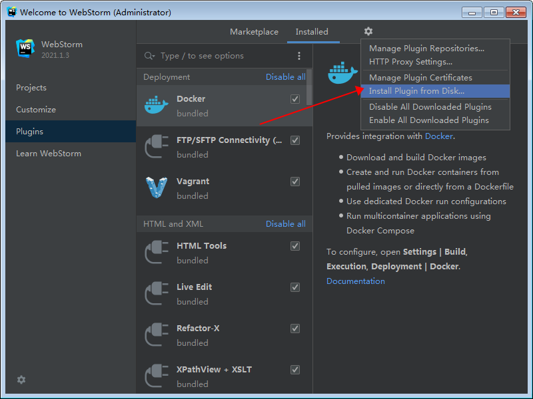Click the Docker logo in details pane
This screenshot has width=533, height=399.
(342, 72)
